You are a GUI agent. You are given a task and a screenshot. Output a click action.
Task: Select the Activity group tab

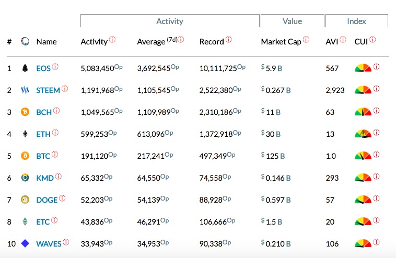(x=170, y=21)
